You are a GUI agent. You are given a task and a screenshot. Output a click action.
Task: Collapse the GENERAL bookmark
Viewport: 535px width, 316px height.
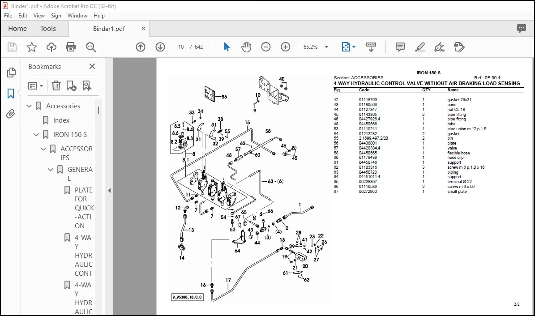(51, 170)
